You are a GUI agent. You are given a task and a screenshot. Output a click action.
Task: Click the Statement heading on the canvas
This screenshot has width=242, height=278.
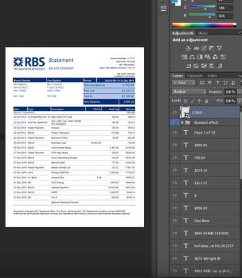tap(61, 60)
